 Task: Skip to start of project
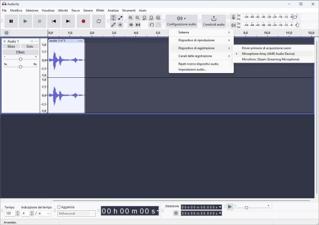54,21
